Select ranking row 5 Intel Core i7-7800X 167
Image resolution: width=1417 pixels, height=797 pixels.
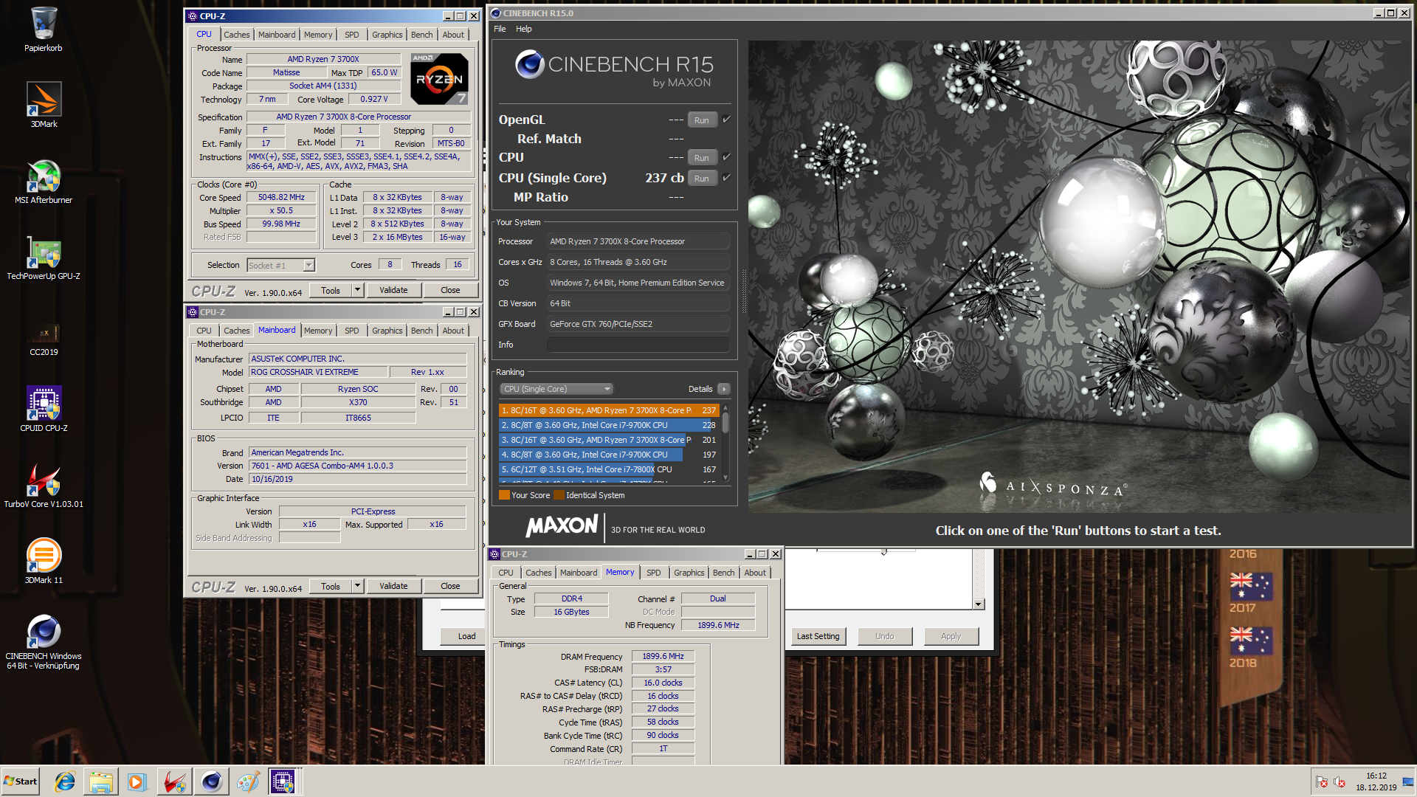click(x=609, y=469)
